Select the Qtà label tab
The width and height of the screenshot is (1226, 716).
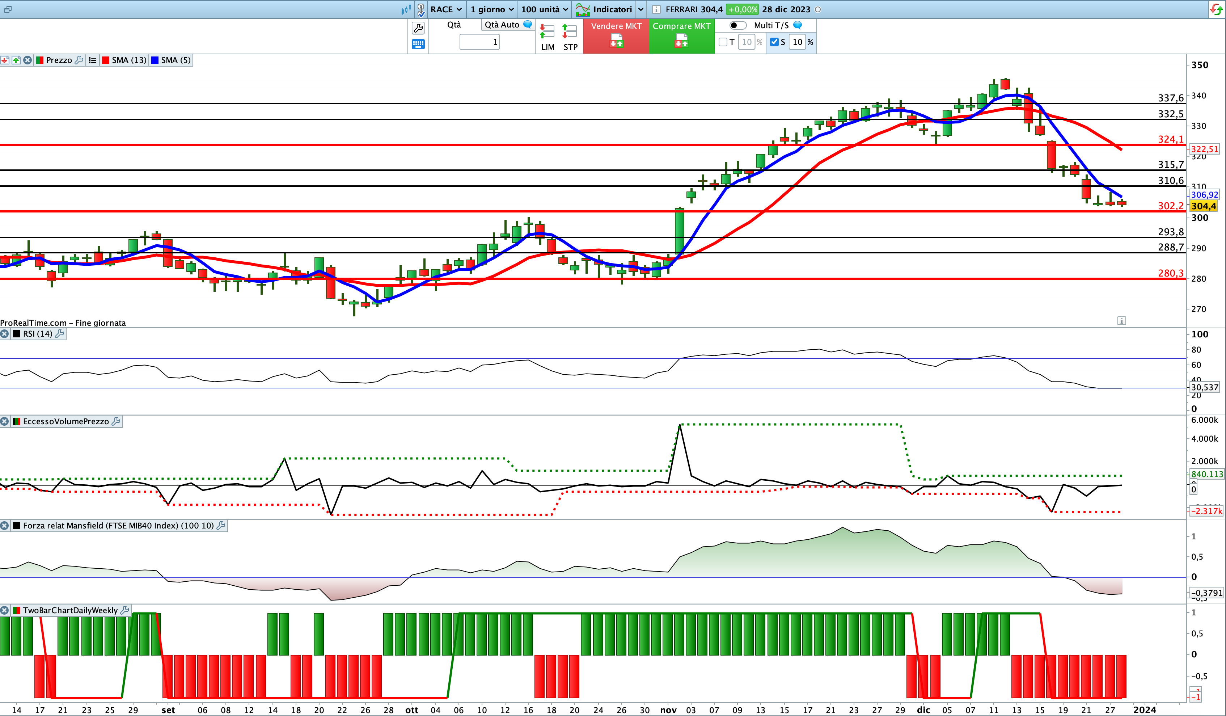[x=454, y=25]
